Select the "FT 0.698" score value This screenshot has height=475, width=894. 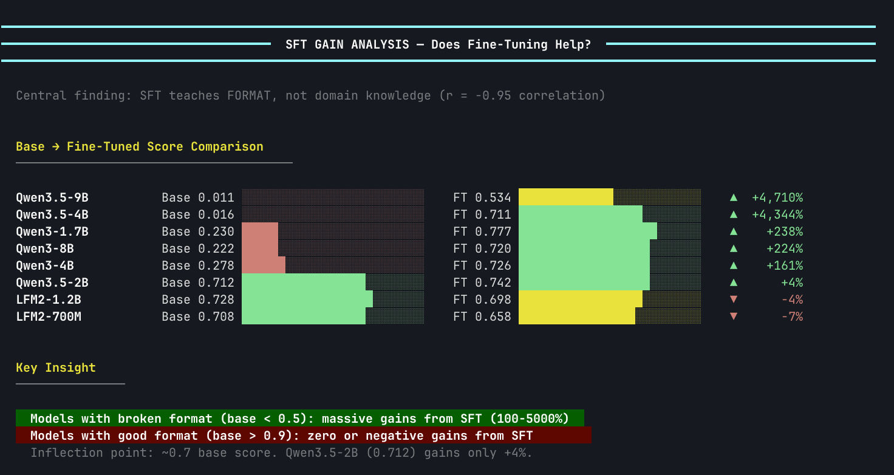coord(482,299)
